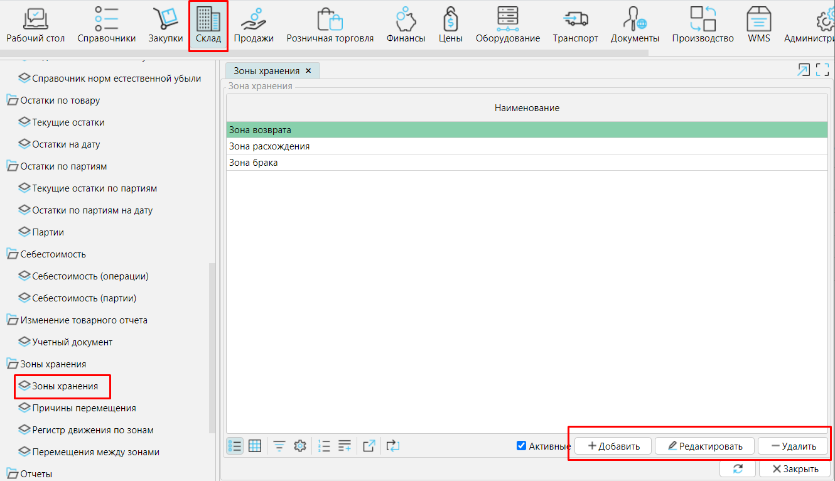Select the Зоны хранения tab
The width and height of the screenshot is (835, 481).
click(266, 71)
